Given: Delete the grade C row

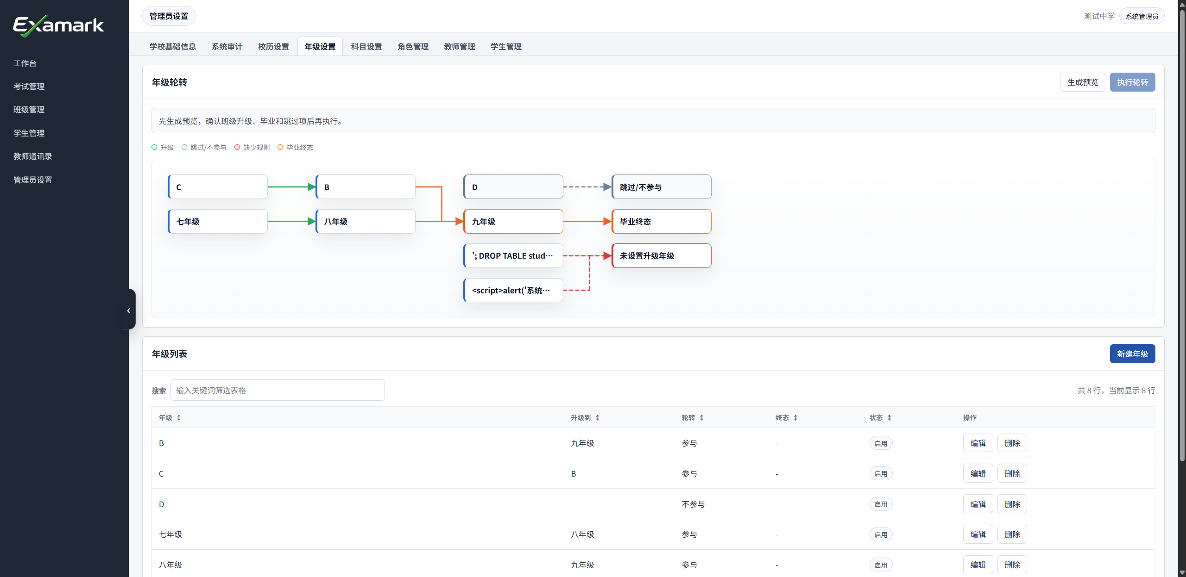Looking at the screenshot, I should click(x=1012, y=474).
